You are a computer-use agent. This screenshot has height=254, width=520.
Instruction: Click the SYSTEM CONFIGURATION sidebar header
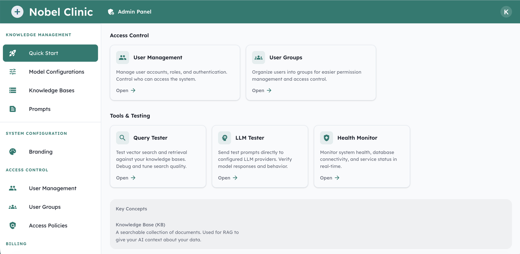pos(36,133)
